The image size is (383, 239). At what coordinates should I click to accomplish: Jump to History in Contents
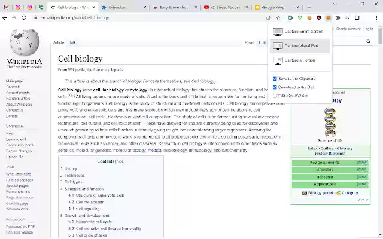click(x=71, y=168)
